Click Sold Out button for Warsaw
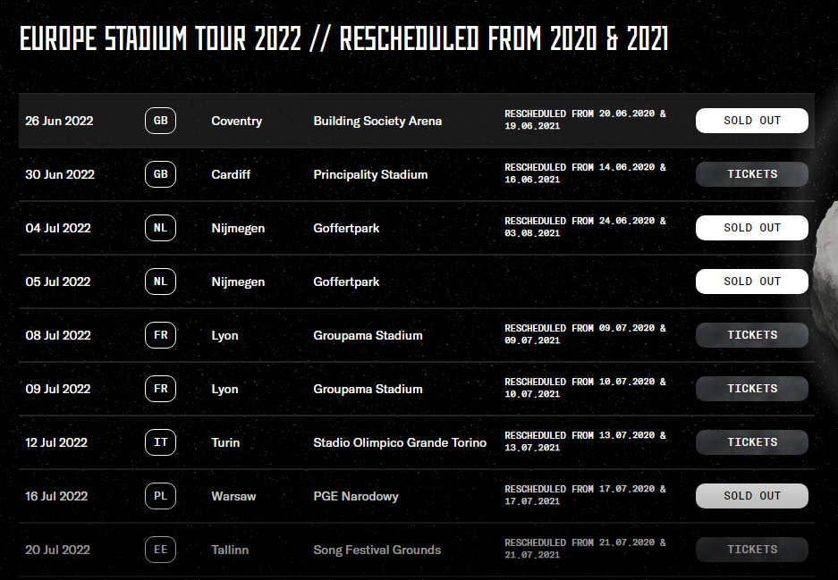This screenshot has width=838, height=580. [x=752, y=496]
